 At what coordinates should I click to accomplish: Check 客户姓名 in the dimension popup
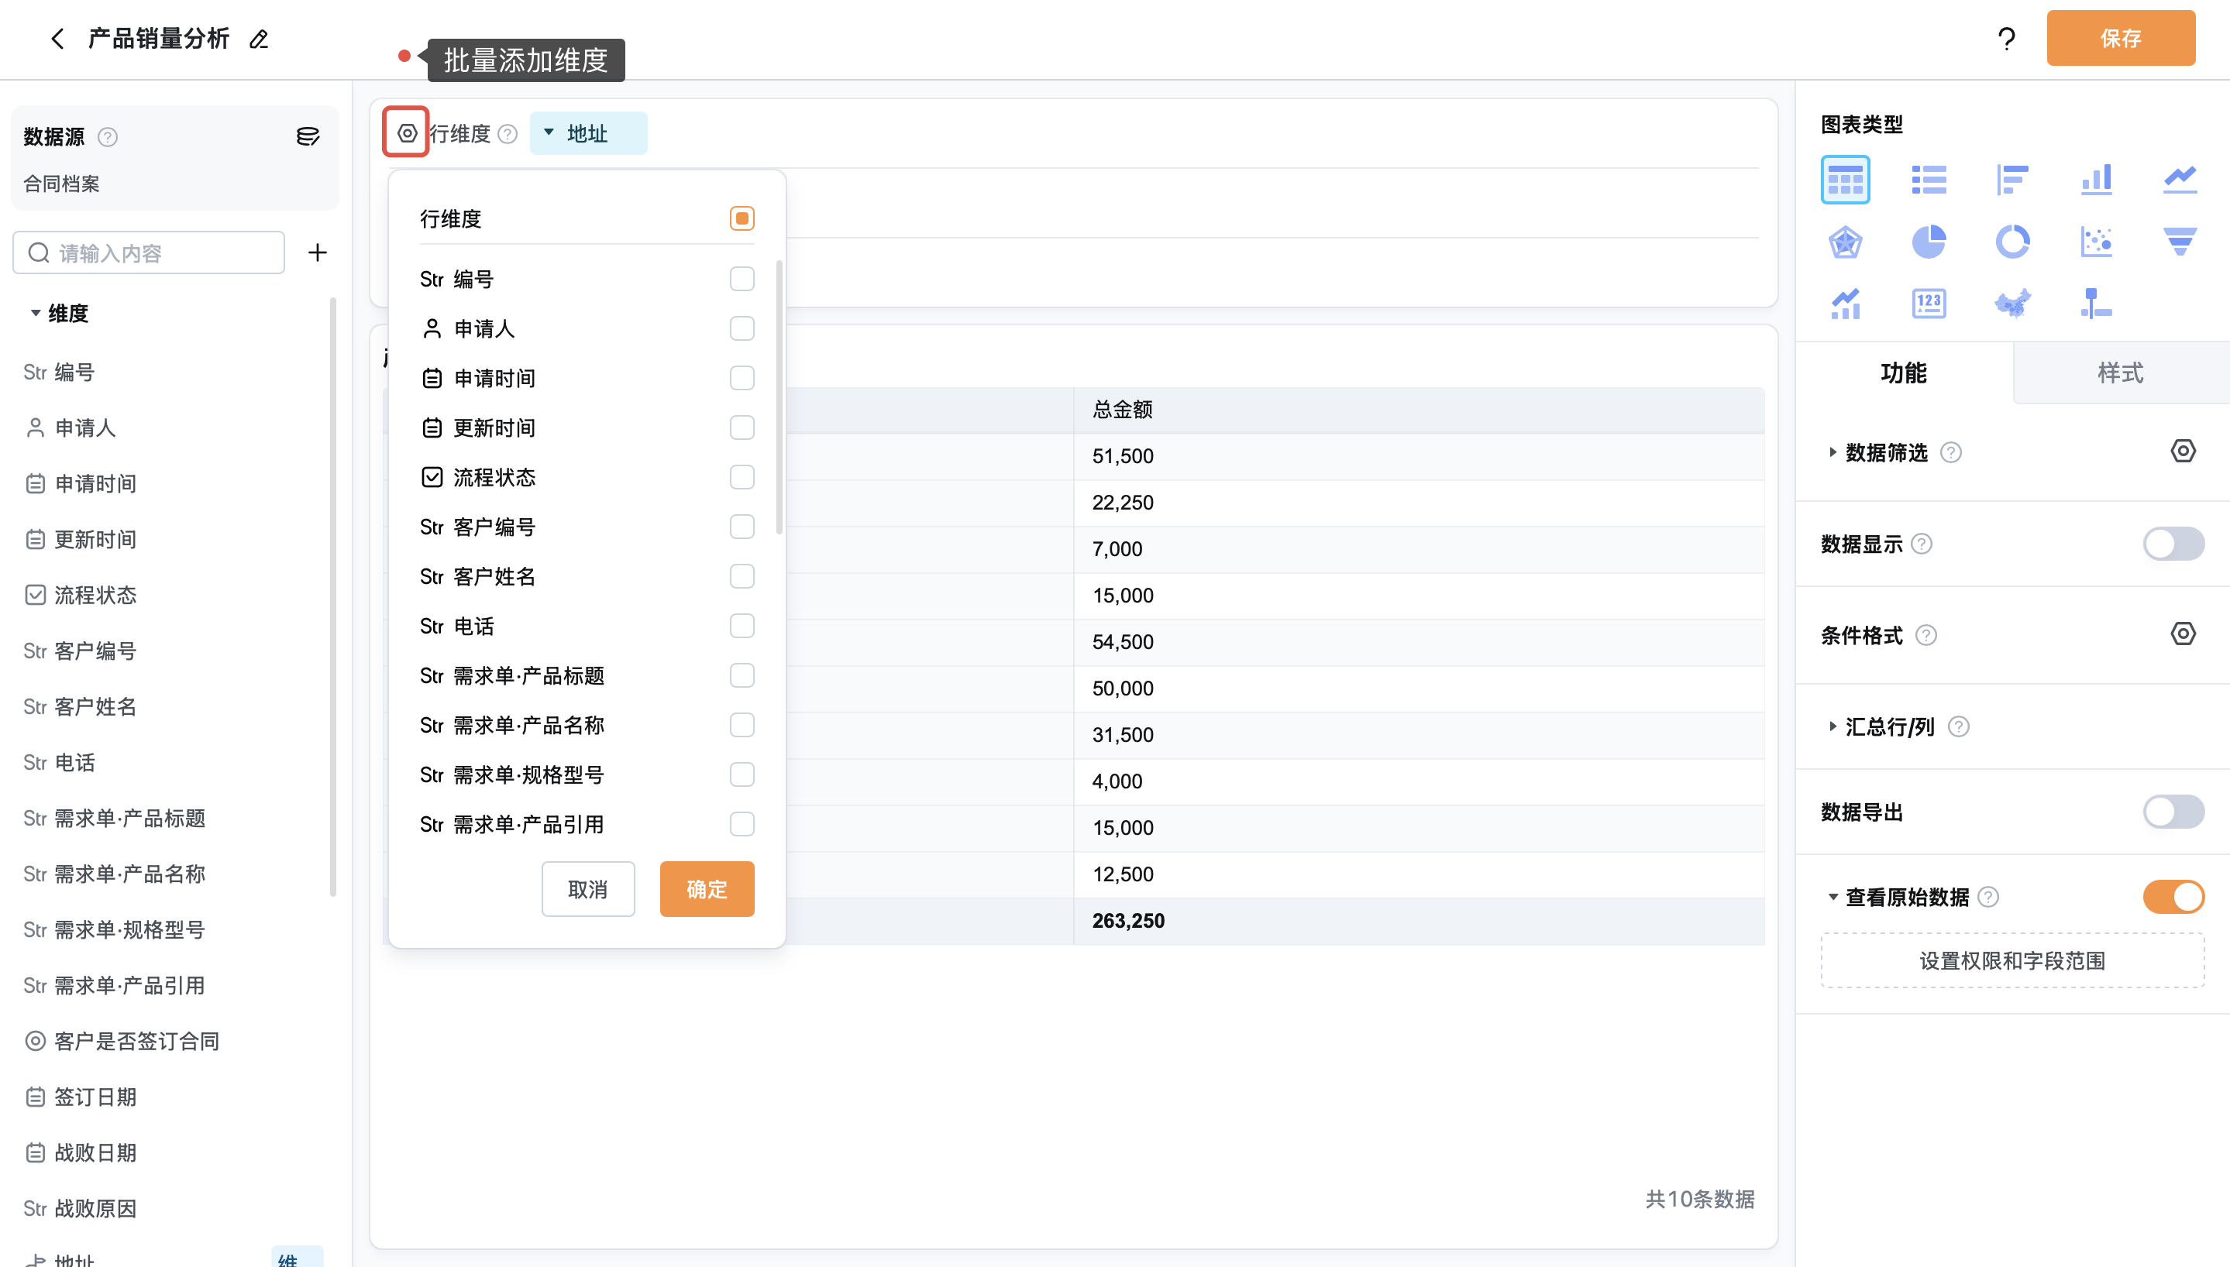tap(742, 576)
